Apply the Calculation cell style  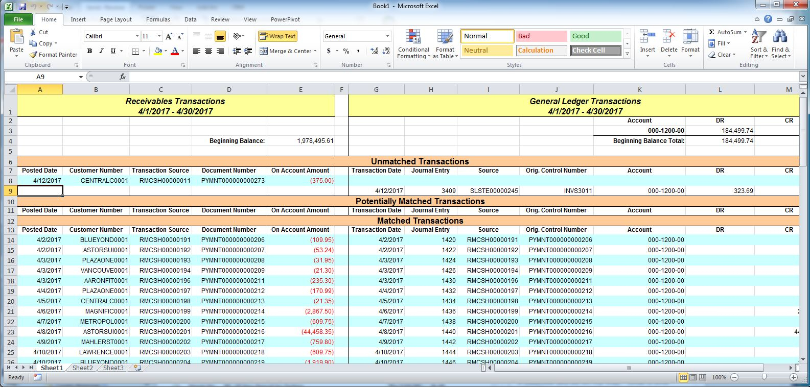541,51
